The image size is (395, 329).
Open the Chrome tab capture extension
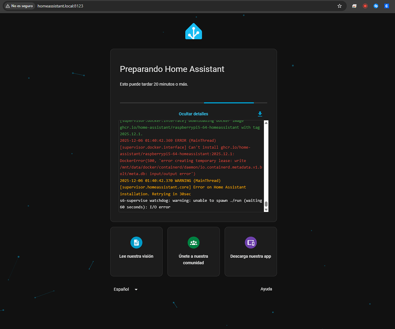click(354, 6)
